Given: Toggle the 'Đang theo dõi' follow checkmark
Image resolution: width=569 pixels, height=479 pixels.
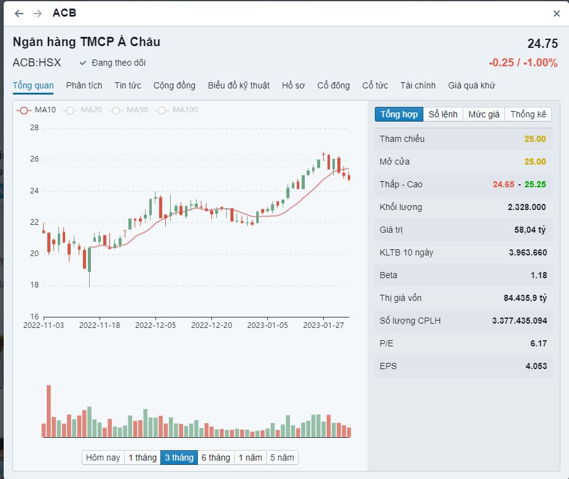Looking at the screenshot, I should tap(84, 63).
